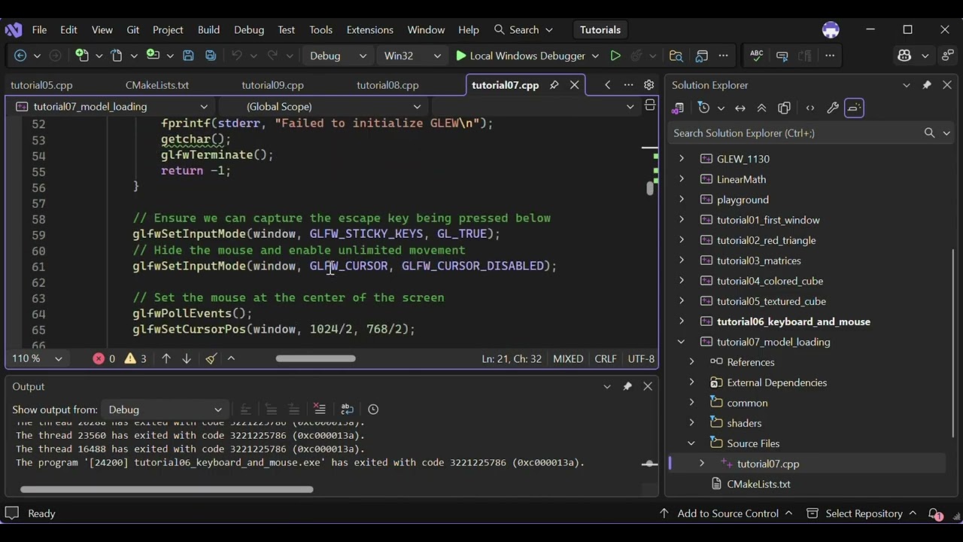Click the red error count icon
Screen dimensions: 963x542
click(99, 358)
